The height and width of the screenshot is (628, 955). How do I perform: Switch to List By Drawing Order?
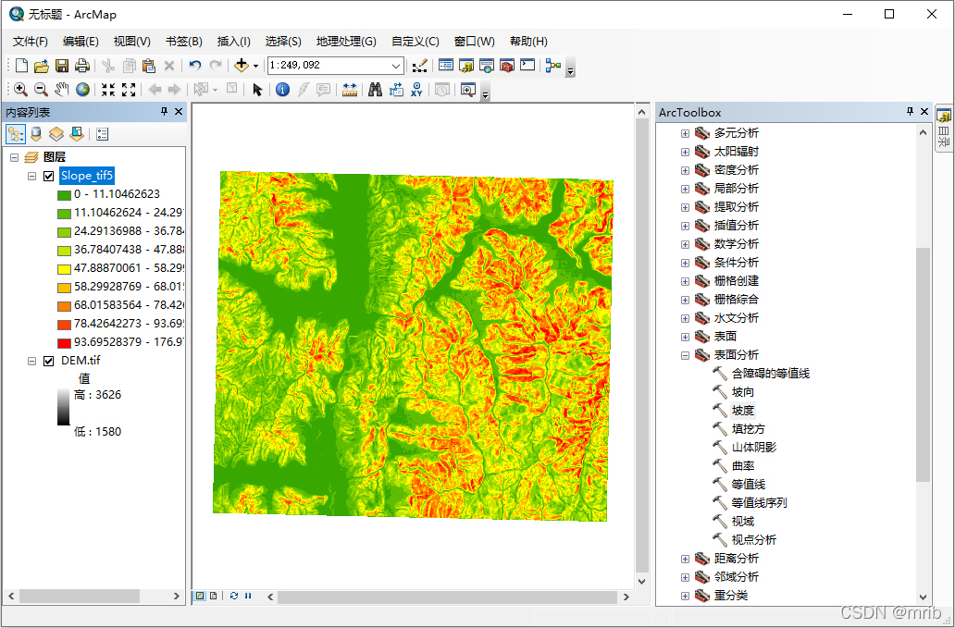tap(16, 134)
